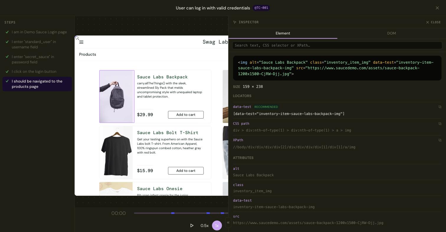Copy the data-test locator
446x232 pixels.
[440, 107]
